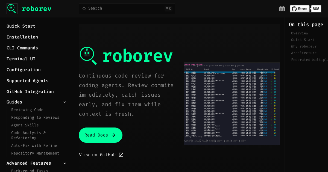328x172 pixels.
Task: Click the large roborev hero logo icon
Action: [88, 56]
